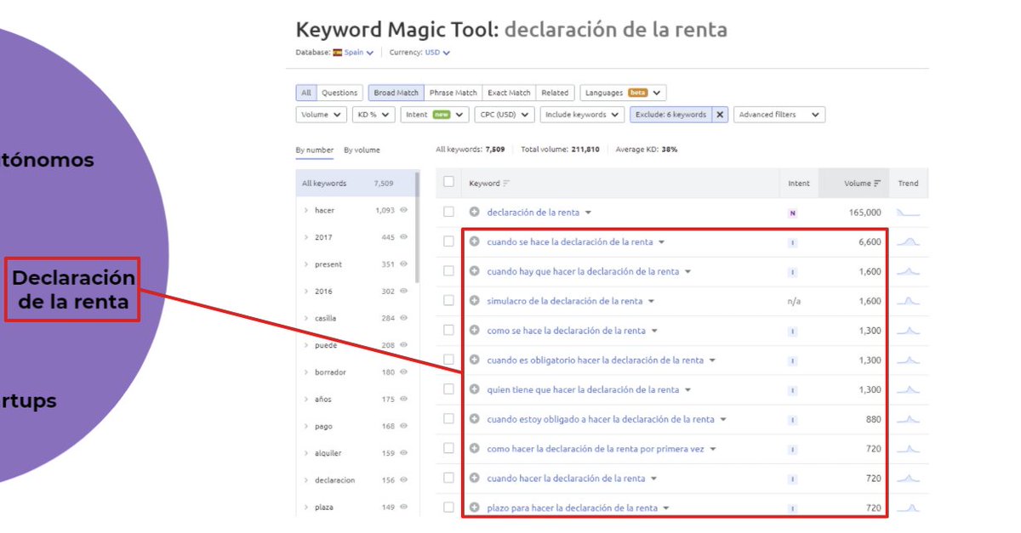1021x533 pixels.
Task: View trend sparkline for 'declaración de la renta'
Action: (x=909, y=213)
